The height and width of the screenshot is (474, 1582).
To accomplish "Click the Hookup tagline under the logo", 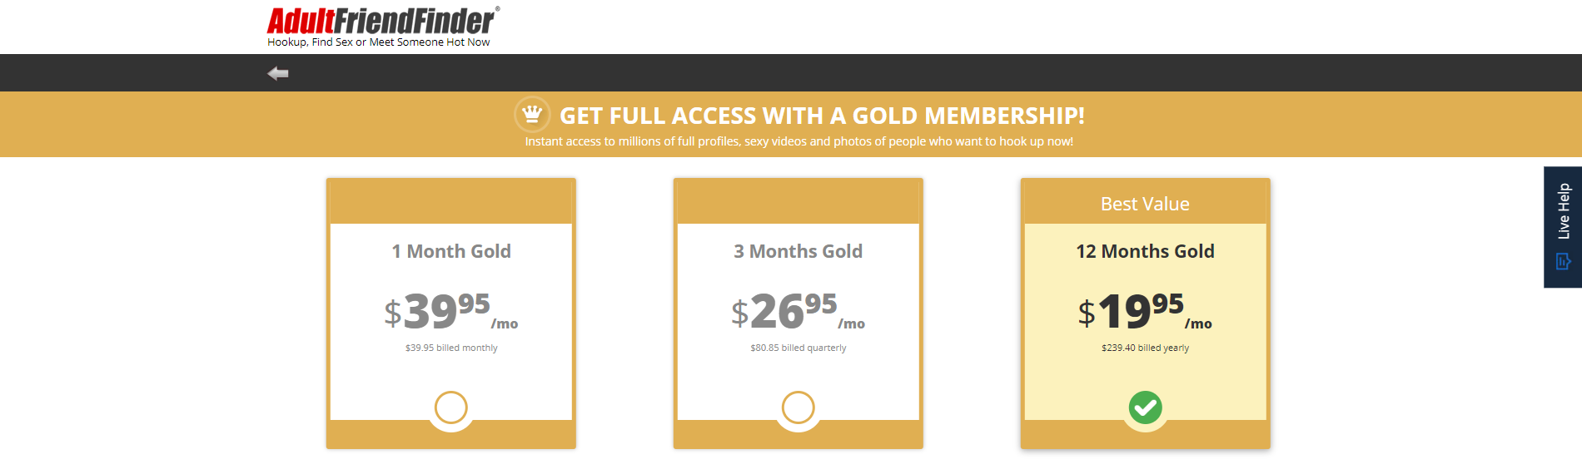I will 379,42.
